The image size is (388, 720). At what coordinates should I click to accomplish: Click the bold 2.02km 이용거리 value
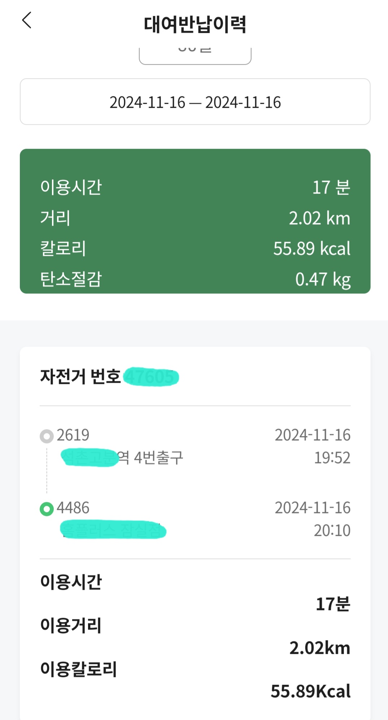(x=320, y=648)
